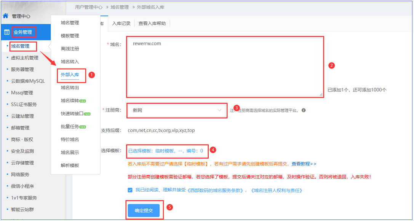The width and height of the screenshot is (414, 221).
Task: Click the 域名 textarea containing rewerrw.com
Action: pyautogui.click(x=225, y=67)
